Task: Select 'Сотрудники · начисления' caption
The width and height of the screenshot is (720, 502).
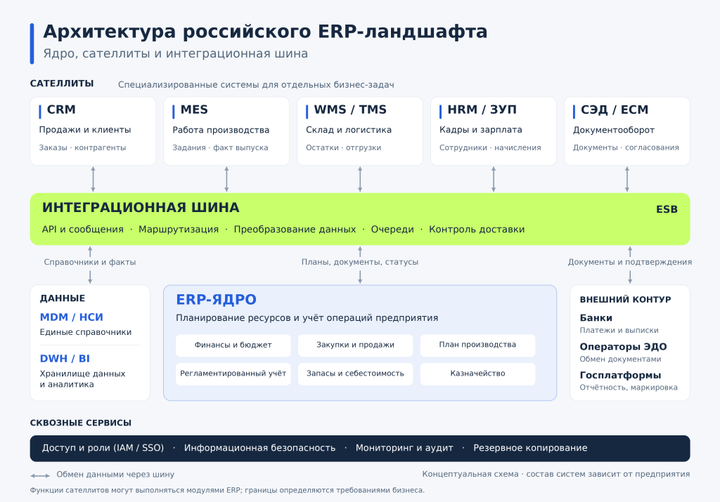Action: coord(490,147)
